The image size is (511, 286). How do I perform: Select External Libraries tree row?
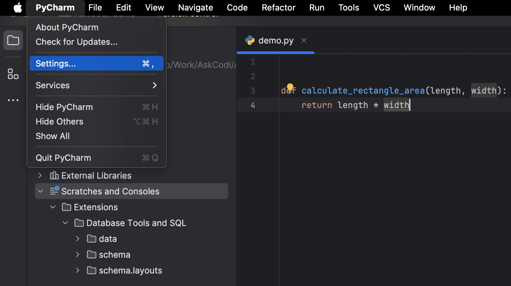[132, 176]
